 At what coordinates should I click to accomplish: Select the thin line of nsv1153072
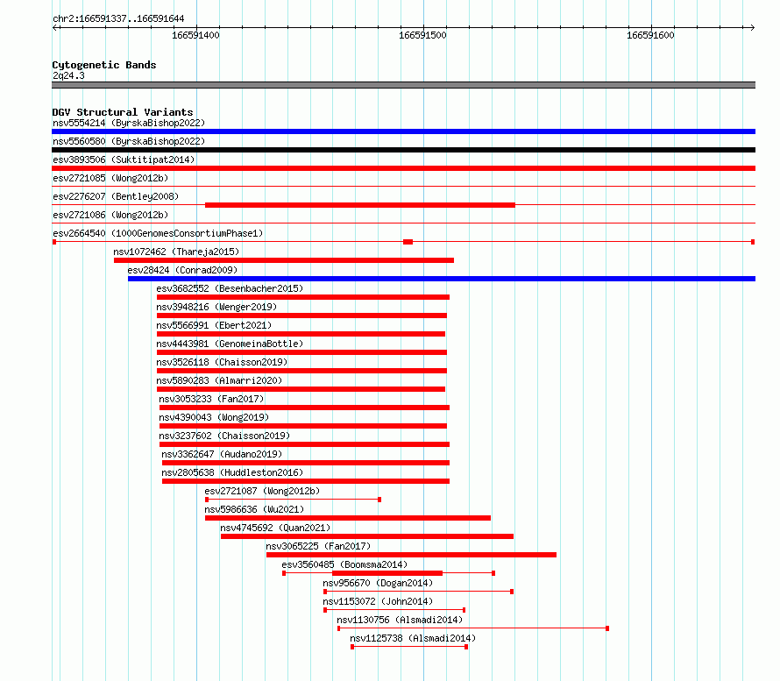(x=394, y=610)
